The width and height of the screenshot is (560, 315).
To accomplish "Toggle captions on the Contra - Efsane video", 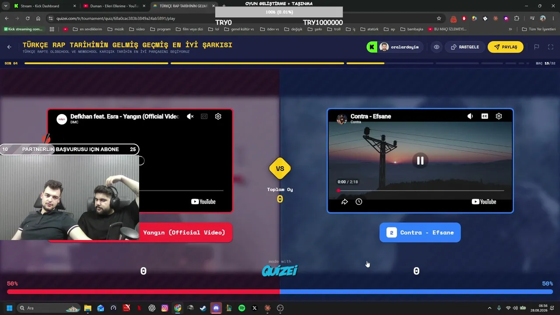I will [x=484, y=116].
